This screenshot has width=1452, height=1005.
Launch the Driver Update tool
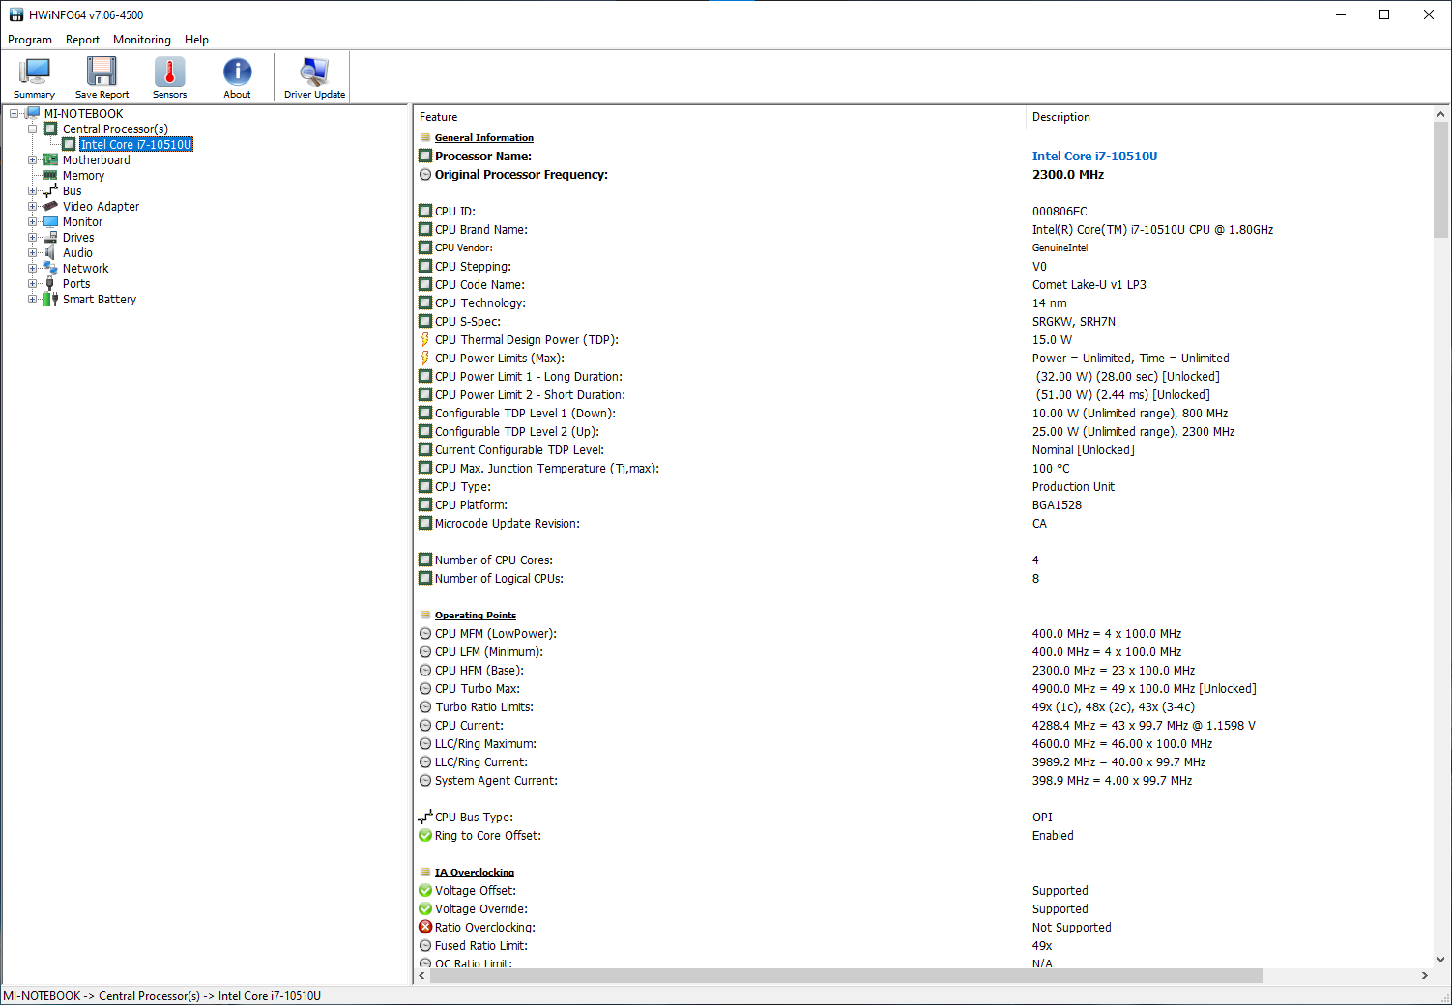[314, 77]
